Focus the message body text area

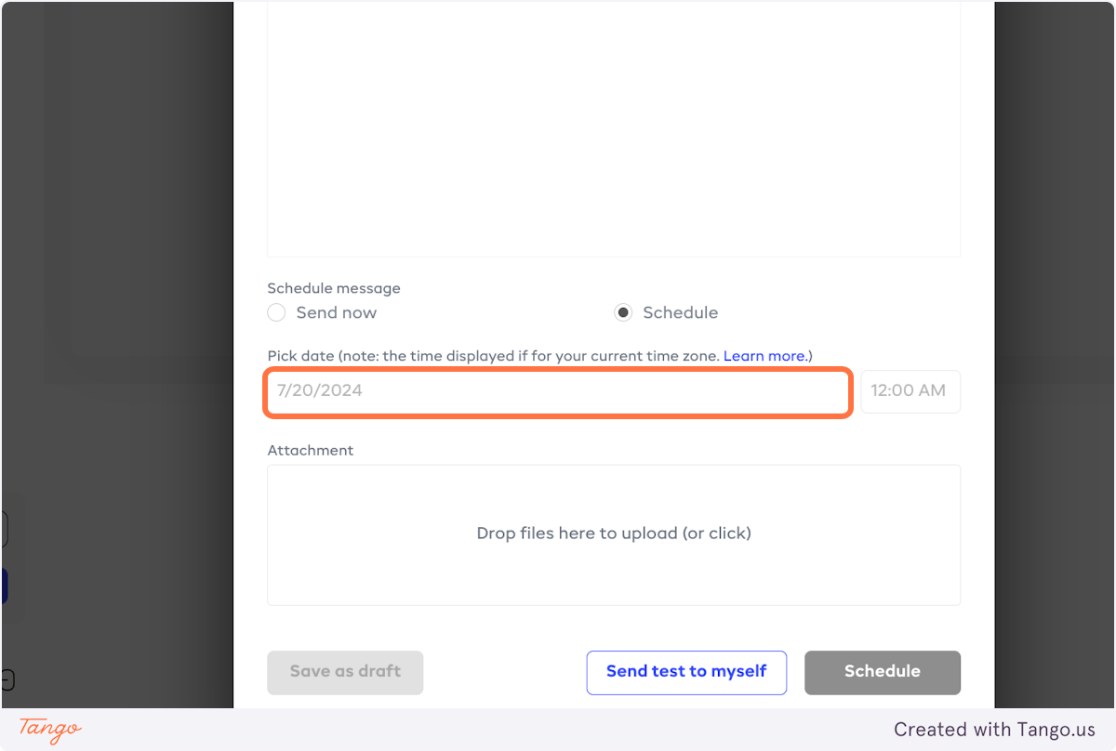[x=614, y=130]
